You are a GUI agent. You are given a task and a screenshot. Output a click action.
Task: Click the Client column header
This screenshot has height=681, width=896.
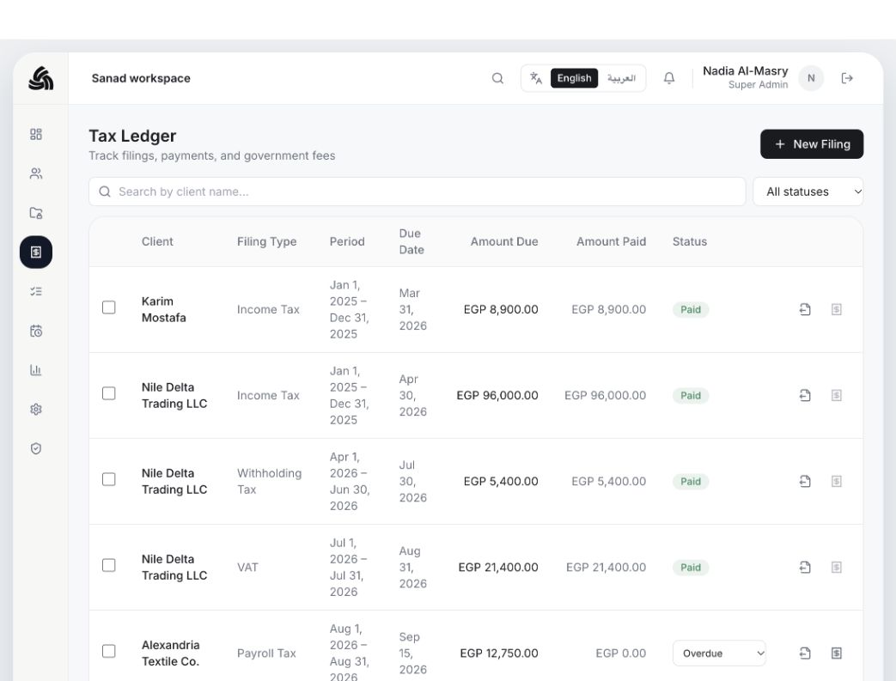[x=157, y=241]
